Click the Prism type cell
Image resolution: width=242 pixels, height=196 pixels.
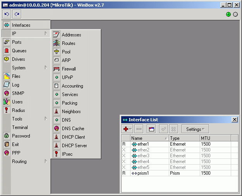[x=184, y=173]
